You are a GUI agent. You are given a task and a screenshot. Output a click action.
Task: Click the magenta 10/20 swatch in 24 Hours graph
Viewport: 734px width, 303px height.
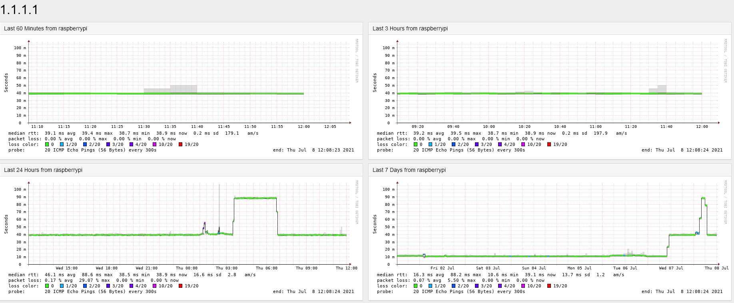click(x=154, y=286)
